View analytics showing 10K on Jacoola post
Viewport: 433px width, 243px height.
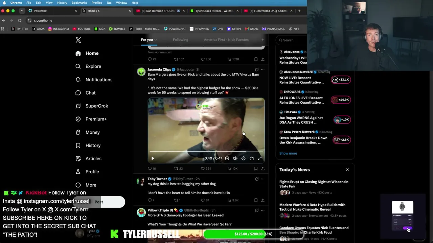tap(232, 168)
